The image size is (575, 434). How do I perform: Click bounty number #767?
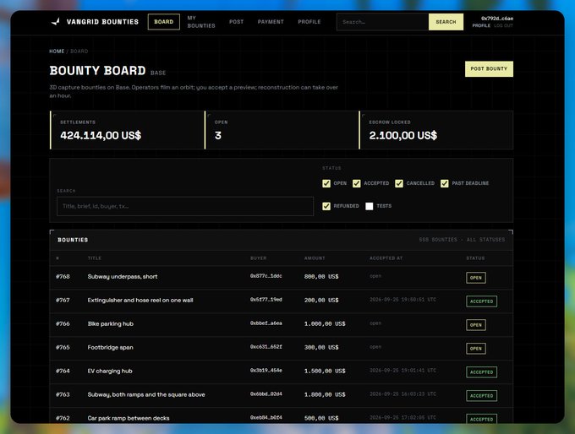point(63,300)
